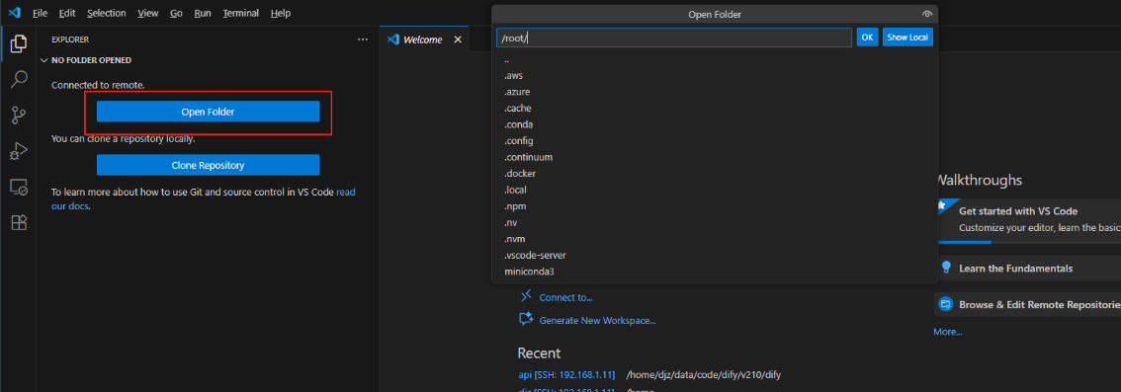The image size is (1121, 392).
Task: Select the .aws folder entry
Action: click(715, 75)
